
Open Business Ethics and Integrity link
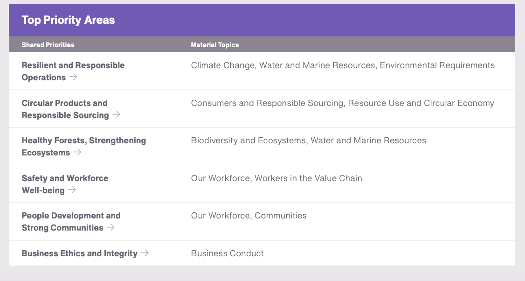pyautogui.click(x=85, y=253)
